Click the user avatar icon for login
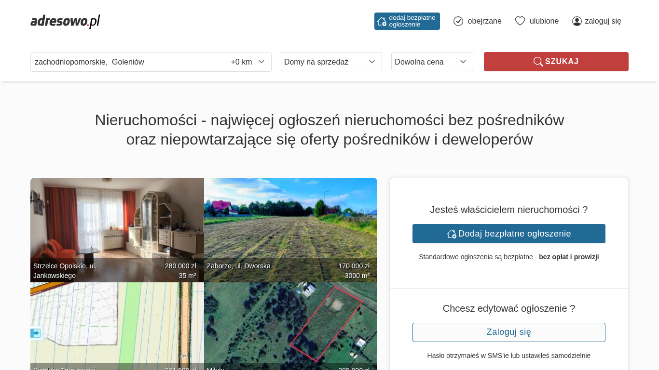 tap(577, 21)
